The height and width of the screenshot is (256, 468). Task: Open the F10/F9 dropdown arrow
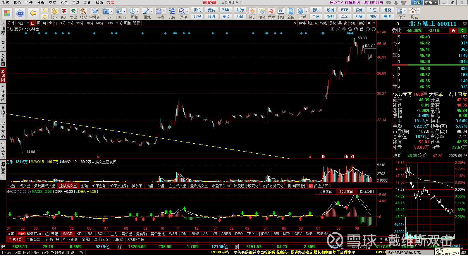pos(125,11)
